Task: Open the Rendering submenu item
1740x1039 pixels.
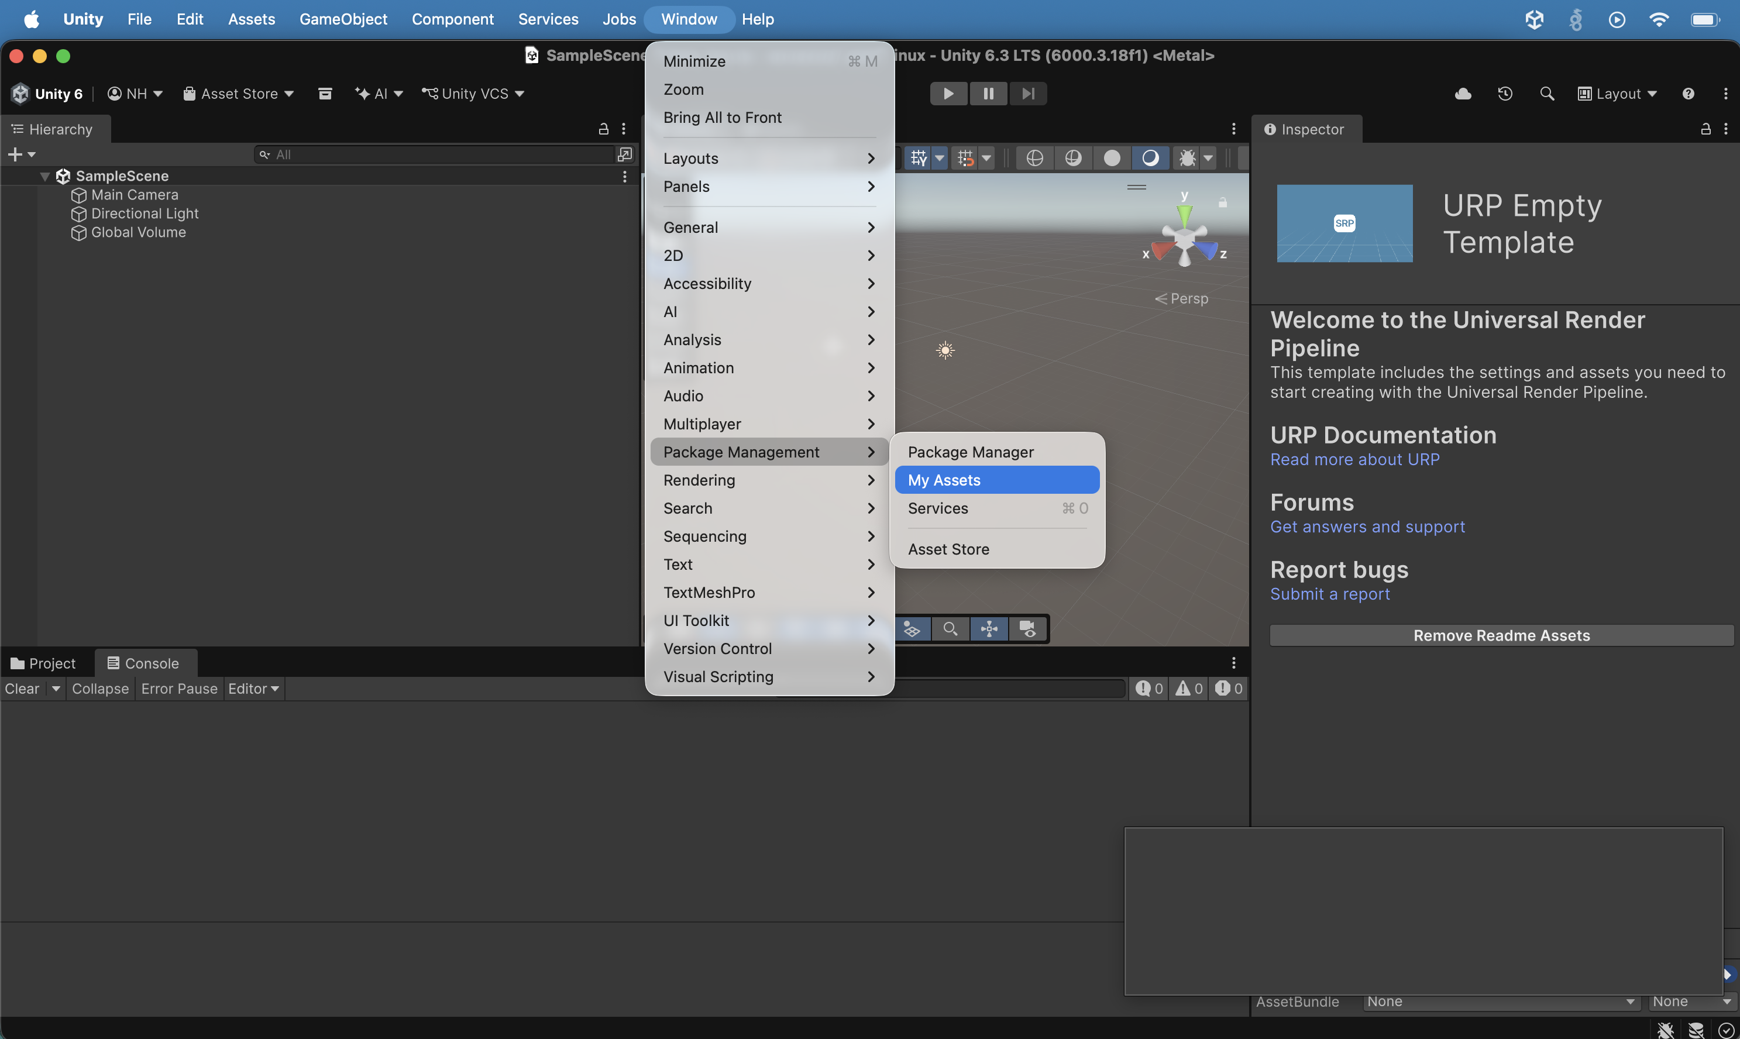Action: pyautogui.click(x=769, y=480)
